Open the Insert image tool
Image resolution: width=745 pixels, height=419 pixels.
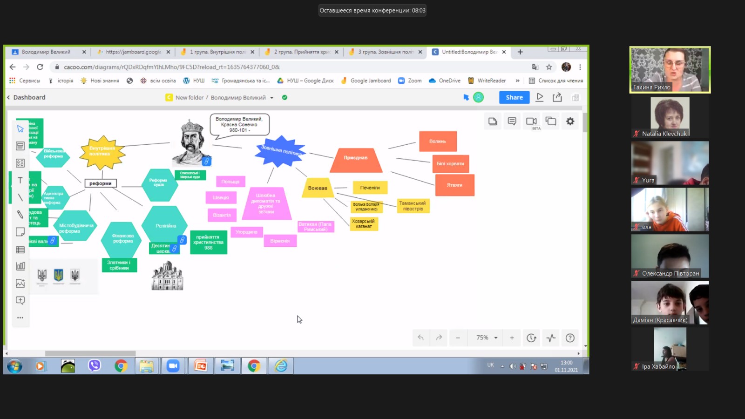(x=20, y=283)
